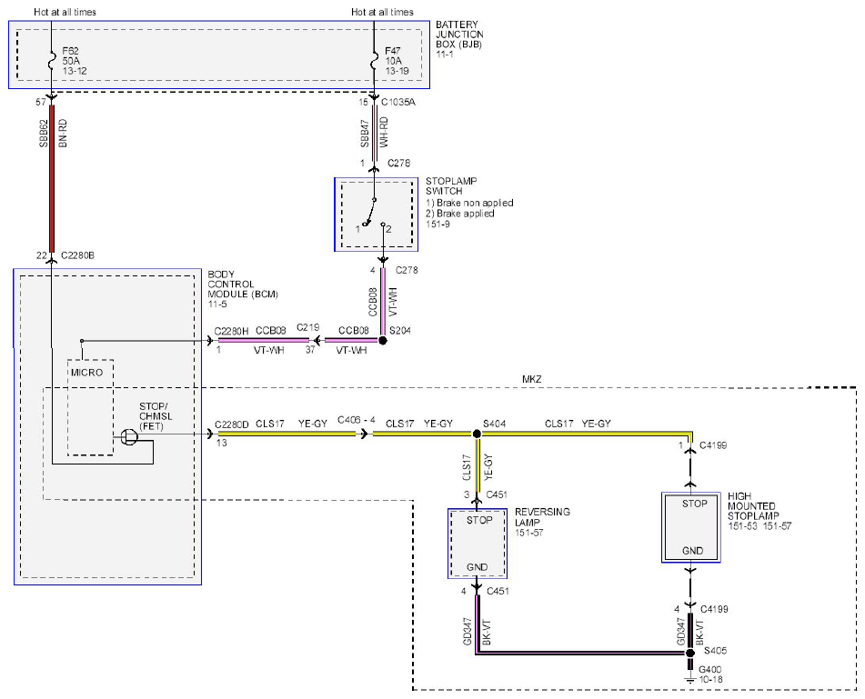
Task: Click the pin '22' label at C2280B
Action: pos(42,255)
